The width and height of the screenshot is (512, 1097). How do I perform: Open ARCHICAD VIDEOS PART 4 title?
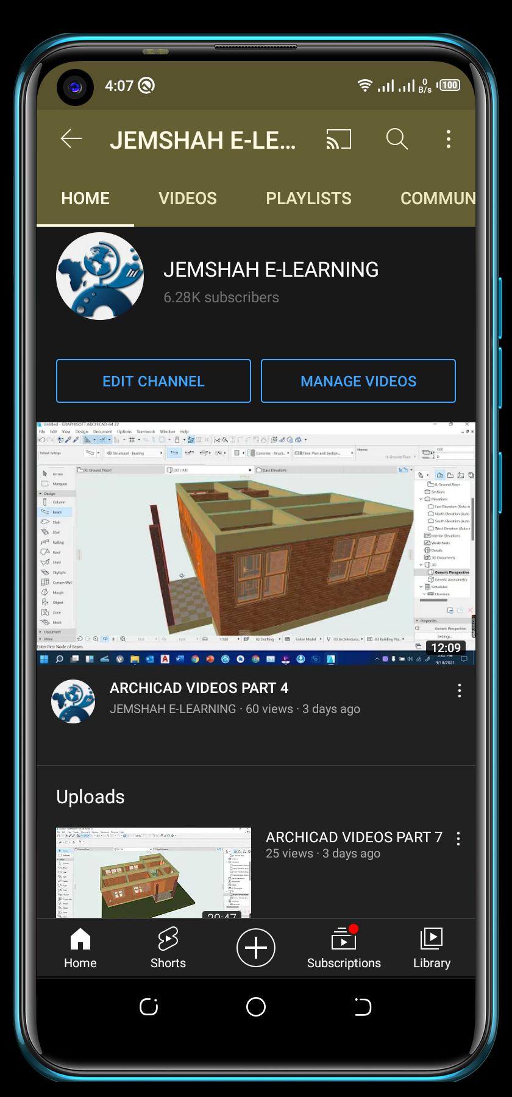(x=199, y=688)
